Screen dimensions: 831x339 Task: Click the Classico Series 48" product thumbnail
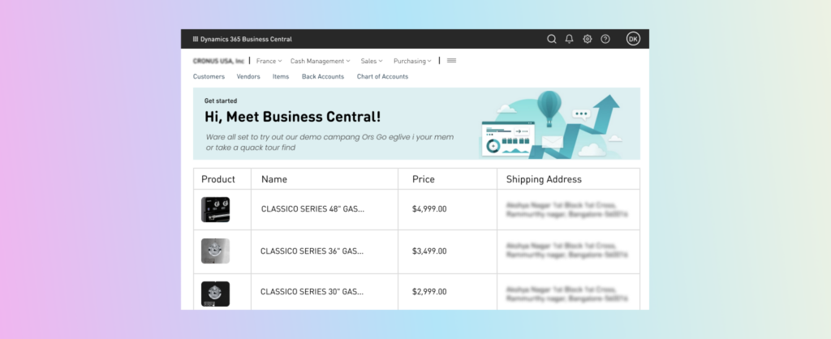216,209
